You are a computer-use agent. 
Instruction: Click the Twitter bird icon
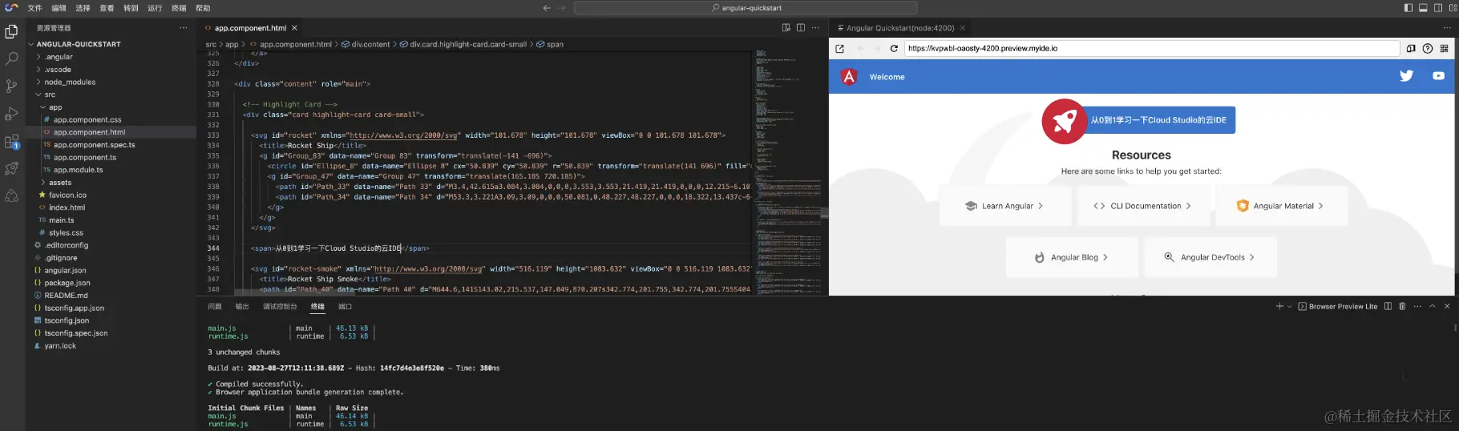point(1406,76)
